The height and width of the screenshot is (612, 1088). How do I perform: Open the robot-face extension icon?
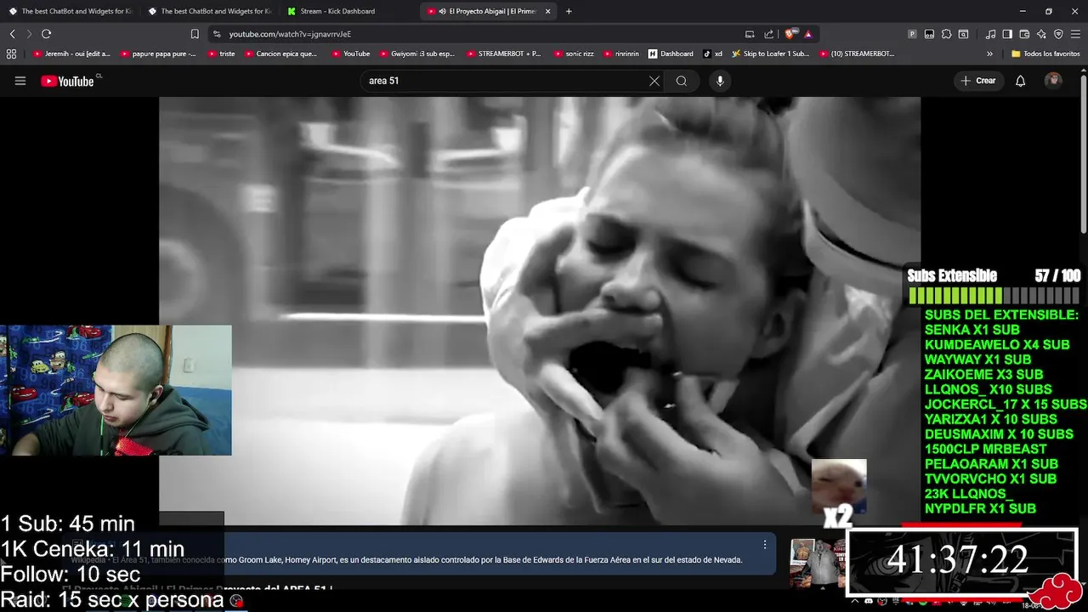[929, 34]
